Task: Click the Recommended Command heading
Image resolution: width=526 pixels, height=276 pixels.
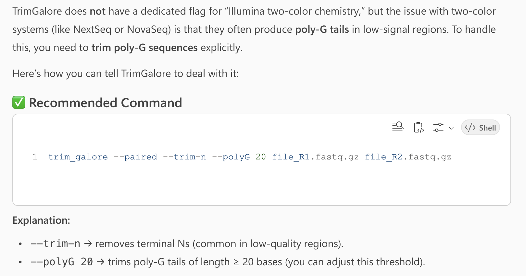Action: pyautogui.click(x=106, y=103)
